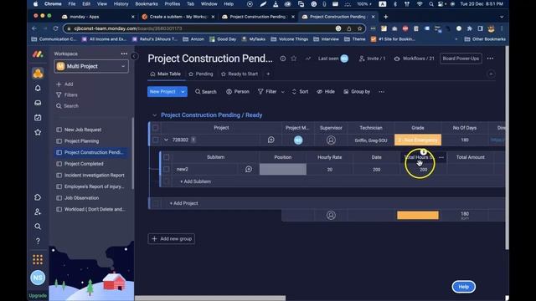Click the horizontal scrollbar at bottom
This screenshot has height=301, width=536.
click(x=210, y=298)
